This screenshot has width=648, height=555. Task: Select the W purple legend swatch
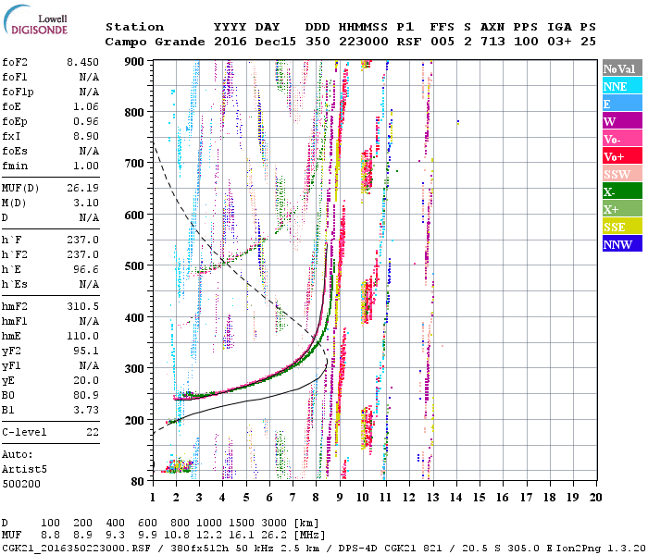click(x=622, y=121)
